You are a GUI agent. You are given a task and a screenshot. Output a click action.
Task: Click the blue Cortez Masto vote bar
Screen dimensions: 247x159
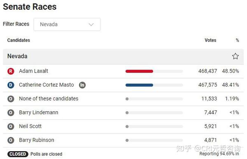(139, 85)
